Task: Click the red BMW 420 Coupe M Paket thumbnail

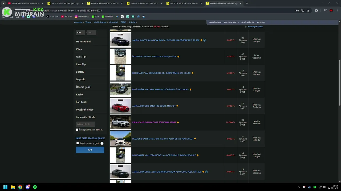Action: click(x=120, y=106)
